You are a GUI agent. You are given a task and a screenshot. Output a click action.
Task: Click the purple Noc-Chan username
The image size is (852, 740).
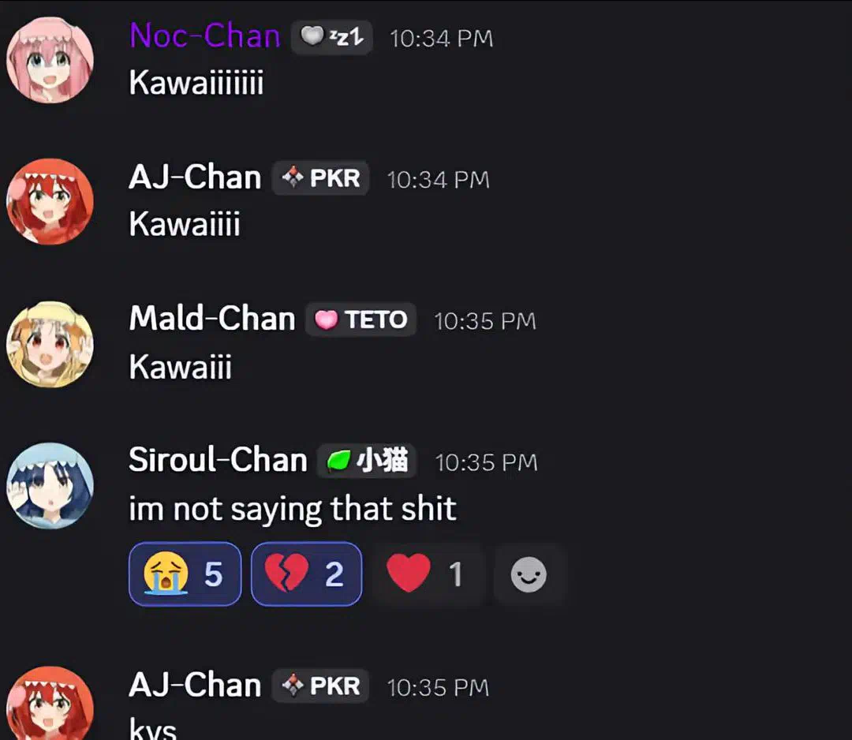pos(205,36)
